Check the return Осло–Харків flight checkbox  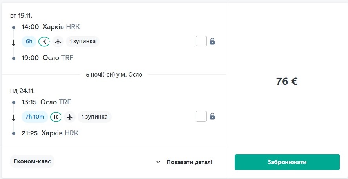point(201,117)
